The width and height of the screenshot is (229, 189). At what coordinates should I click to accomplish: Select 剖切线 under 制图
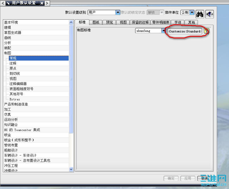(39, 73)
